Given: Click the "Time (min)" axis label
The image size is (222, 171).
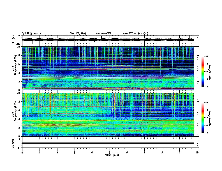Looking at the screenshot, I should click(112, 155).
